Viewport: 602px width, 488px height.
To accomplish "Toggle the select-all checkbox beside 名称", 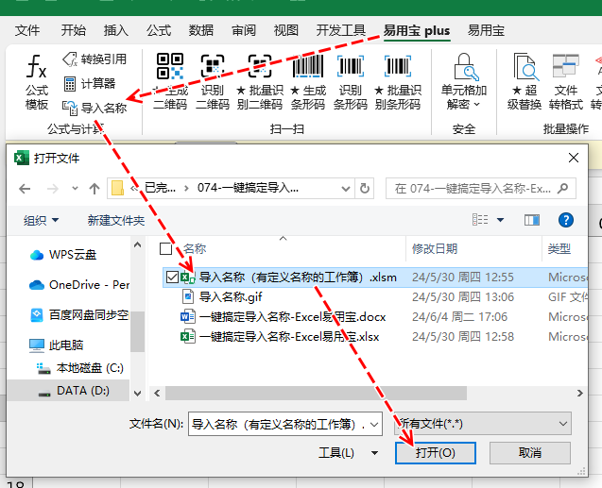I will [x=165, y=249].
